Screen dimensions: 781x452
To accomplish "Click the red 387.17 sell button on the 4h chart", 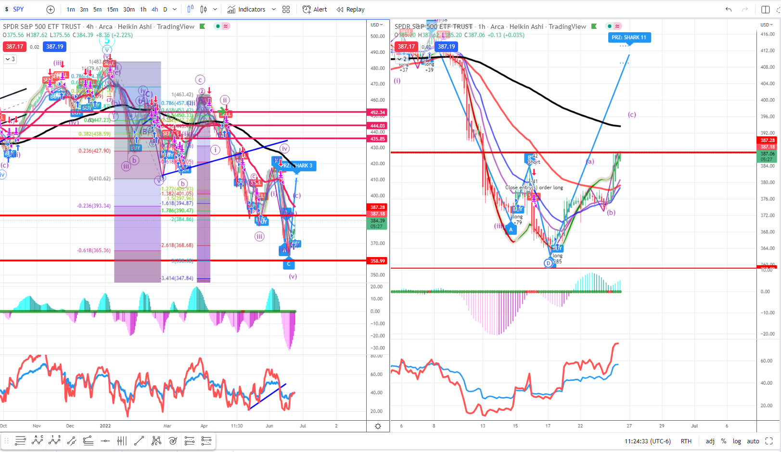I will (x=14, y=47).
